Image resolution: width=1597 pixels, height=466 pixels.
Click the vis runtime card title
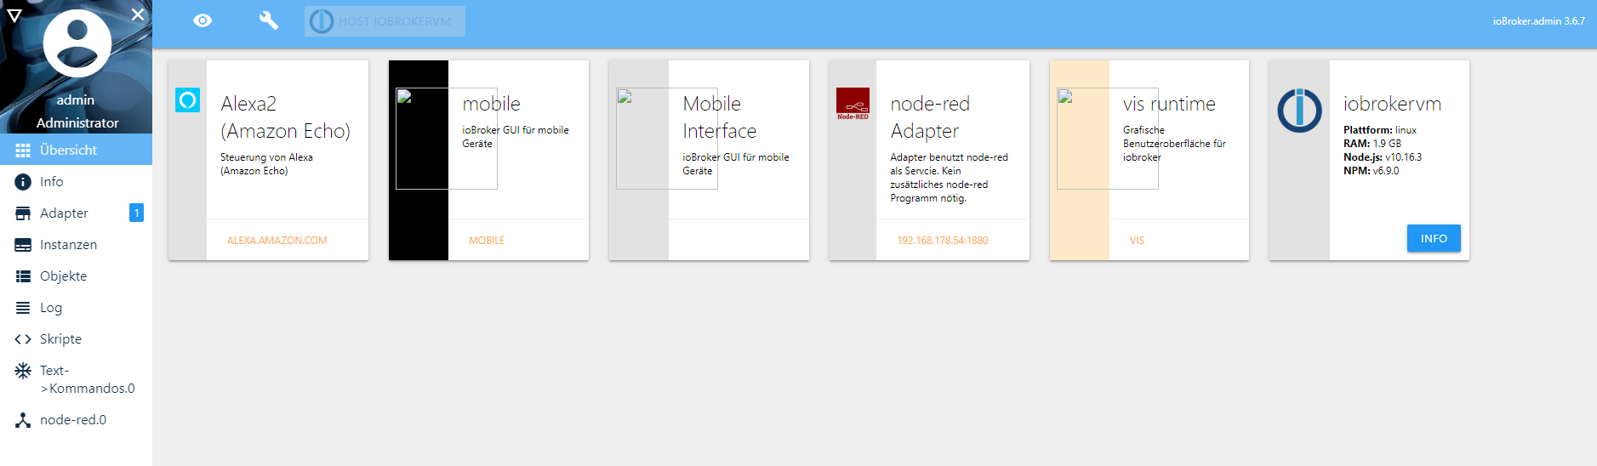[x=1169, y=104]
